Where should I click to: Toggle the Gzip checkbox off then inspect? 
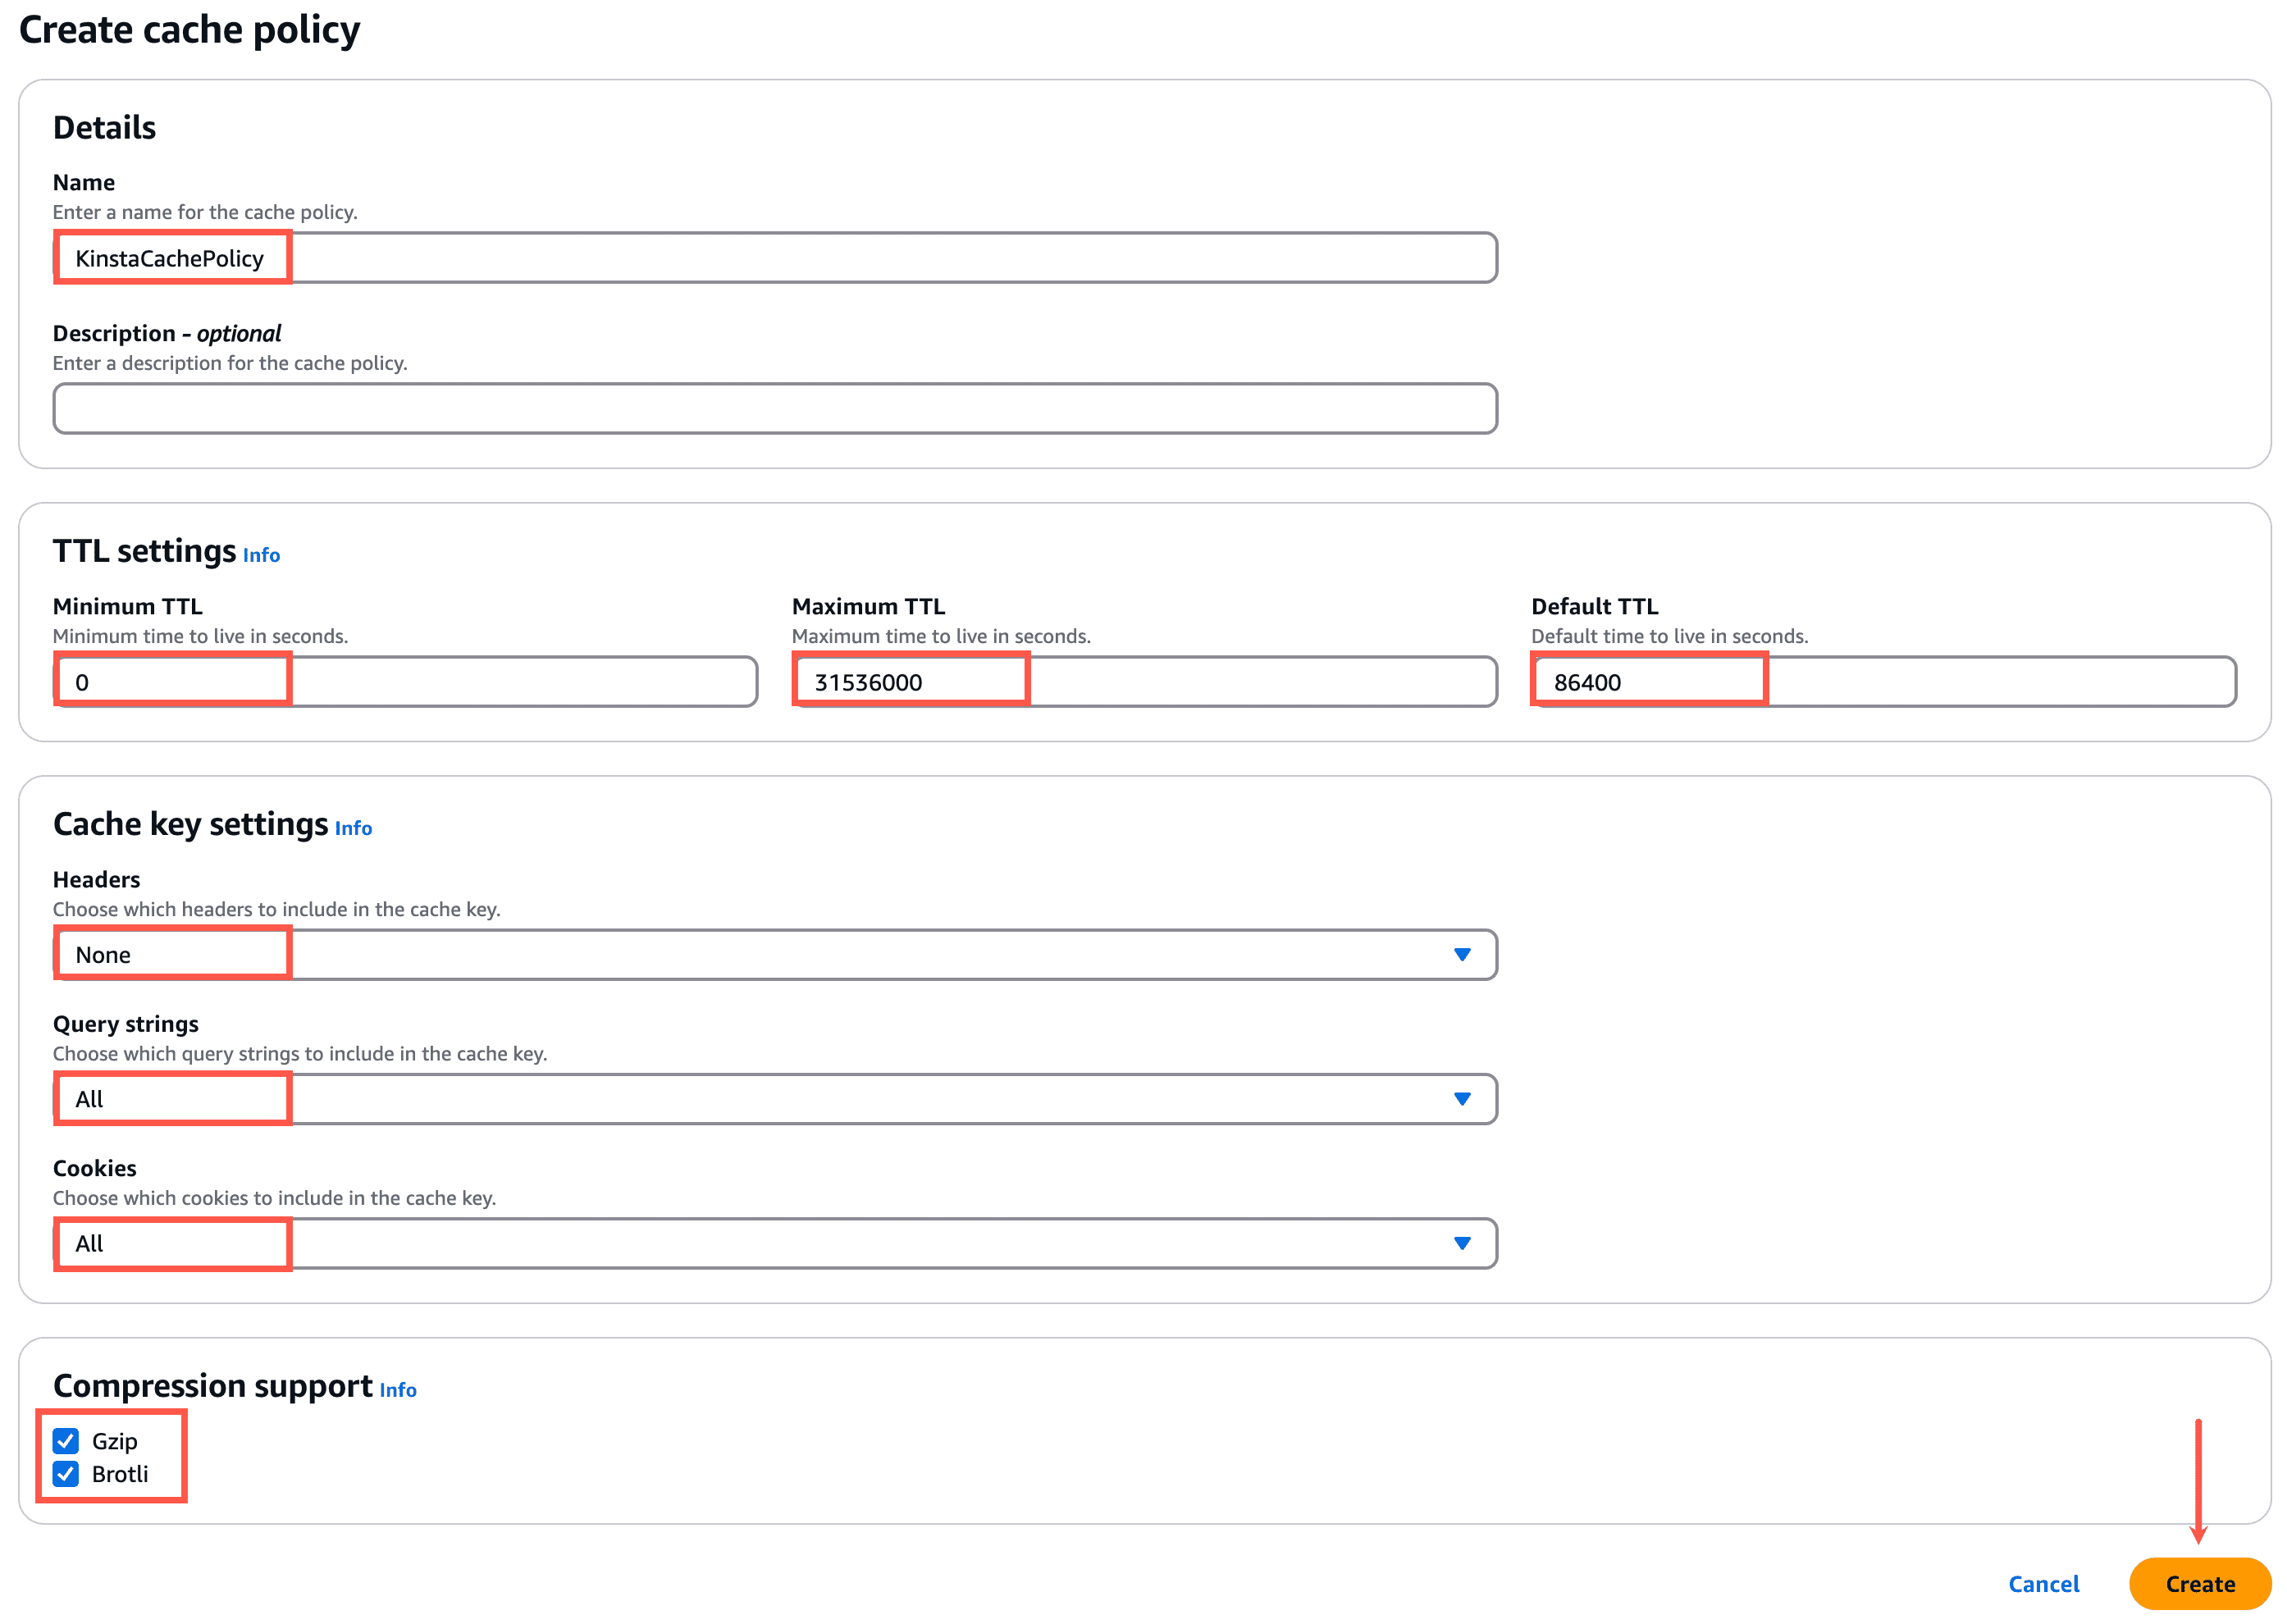[x=65, y=1441]
